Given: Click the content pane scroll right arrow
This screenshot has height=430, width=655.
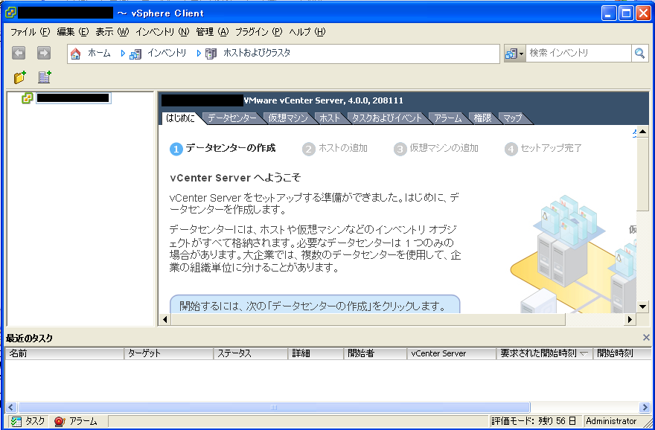Looking at the screenshot, I should click(x=630, y=319).
